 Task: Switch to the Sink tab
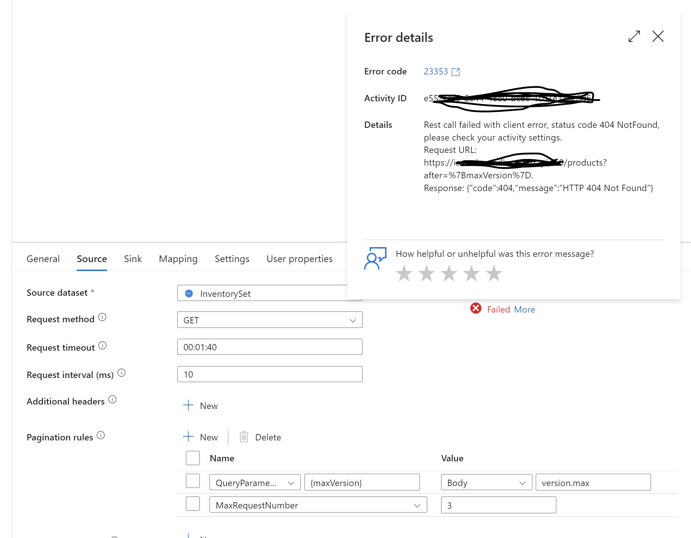pyautogui.click(x=132, y=258)
